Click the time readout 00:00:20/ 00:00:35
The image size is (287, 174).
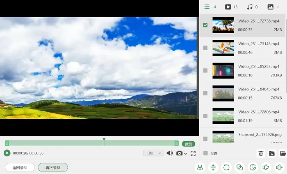click(x=28, y=153)
